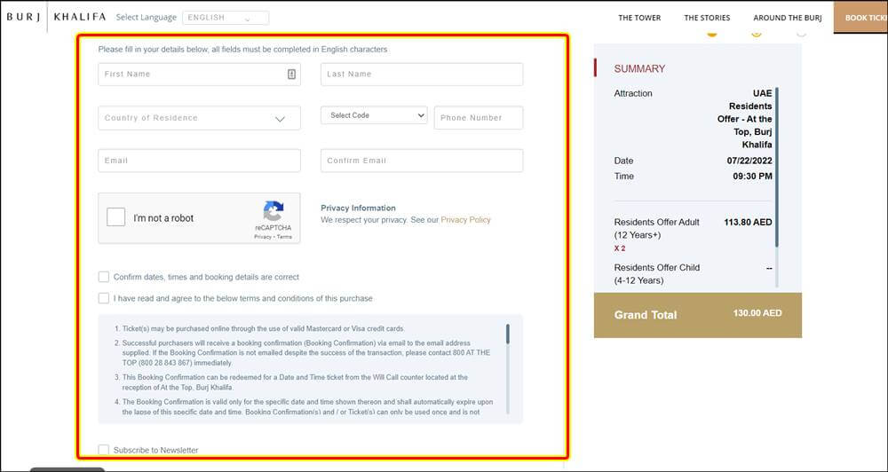Screen dimensions: 888x472
Task: Open the Privacy Policy link
Action: [x=465, y=220]
